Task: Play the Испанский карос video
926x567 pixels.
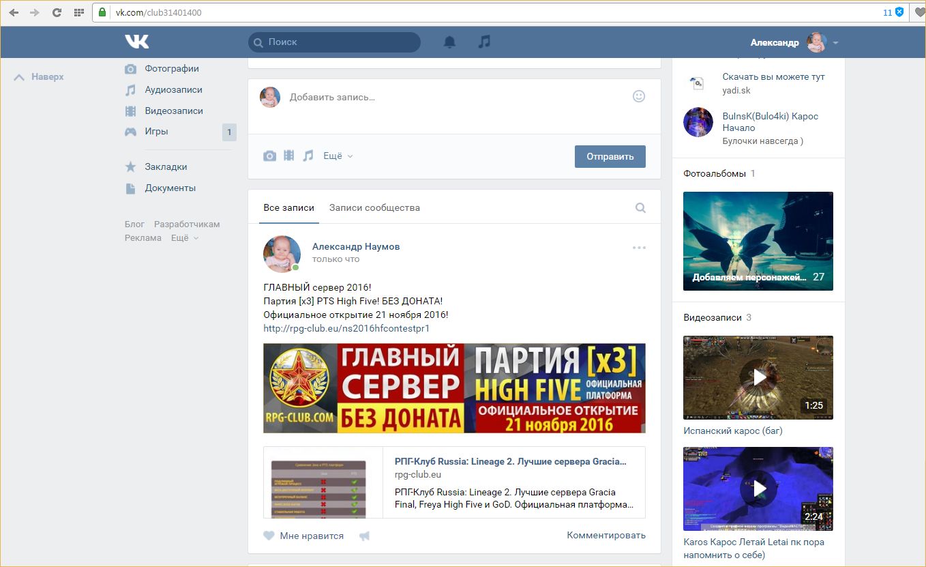Action: pyautogui.click(x=758, y=377)
